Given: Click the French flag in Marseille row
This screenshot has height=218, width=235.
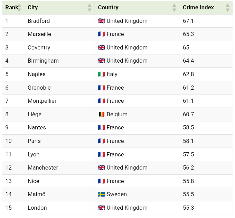Looking at the screenshot, I should pos(101,34).
